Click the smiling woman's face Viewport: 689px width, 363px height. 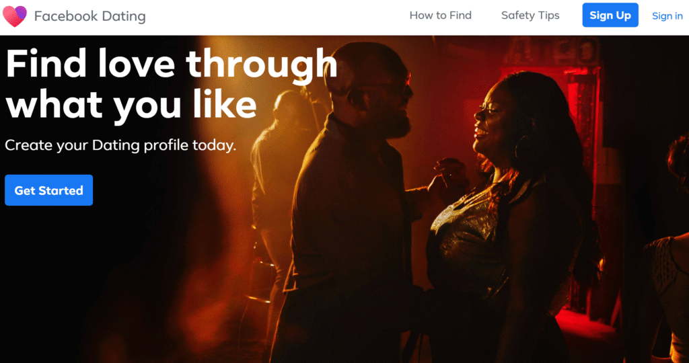click(x=495, y=118)
